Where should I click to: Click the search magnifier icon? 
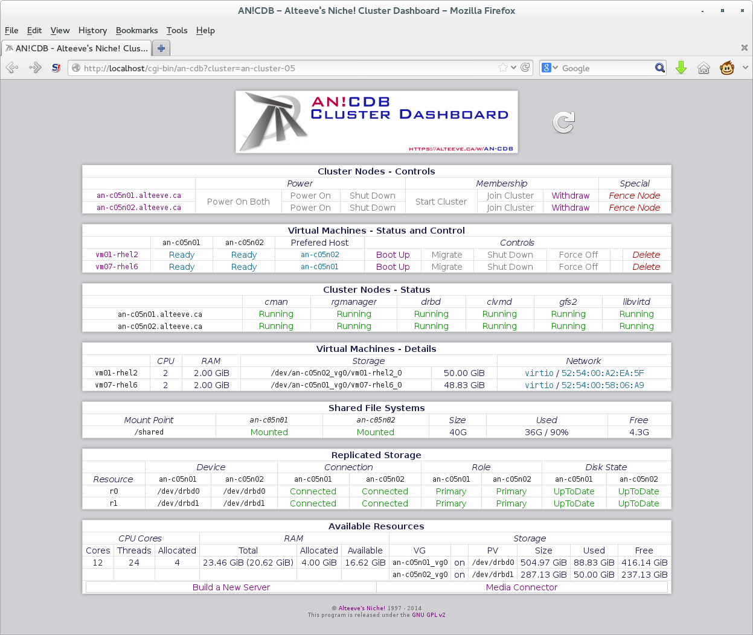tap(660, 68)
